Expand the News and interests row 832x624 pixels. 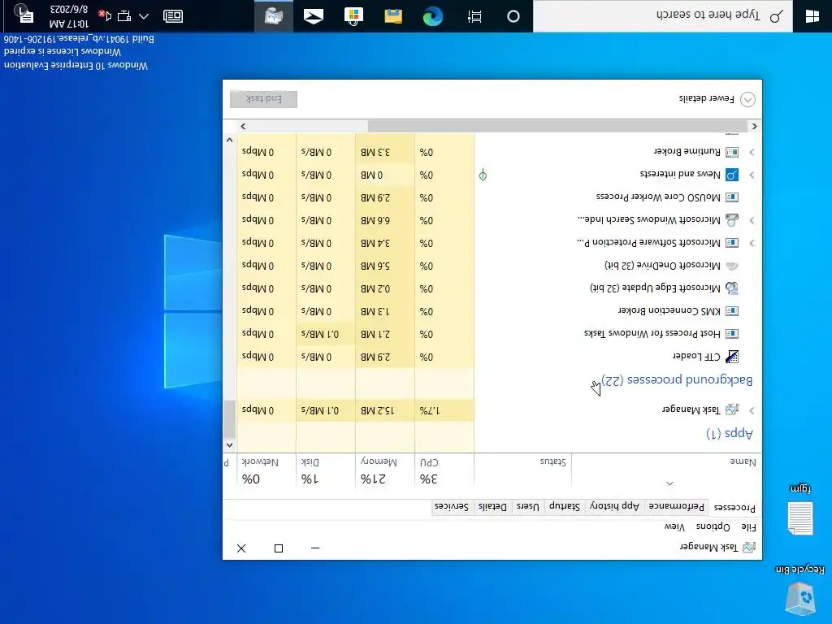point(752,175)
